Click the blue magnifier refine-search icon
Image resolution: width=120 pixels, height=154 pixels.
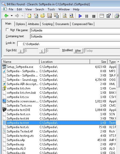[x=72, y=16]
